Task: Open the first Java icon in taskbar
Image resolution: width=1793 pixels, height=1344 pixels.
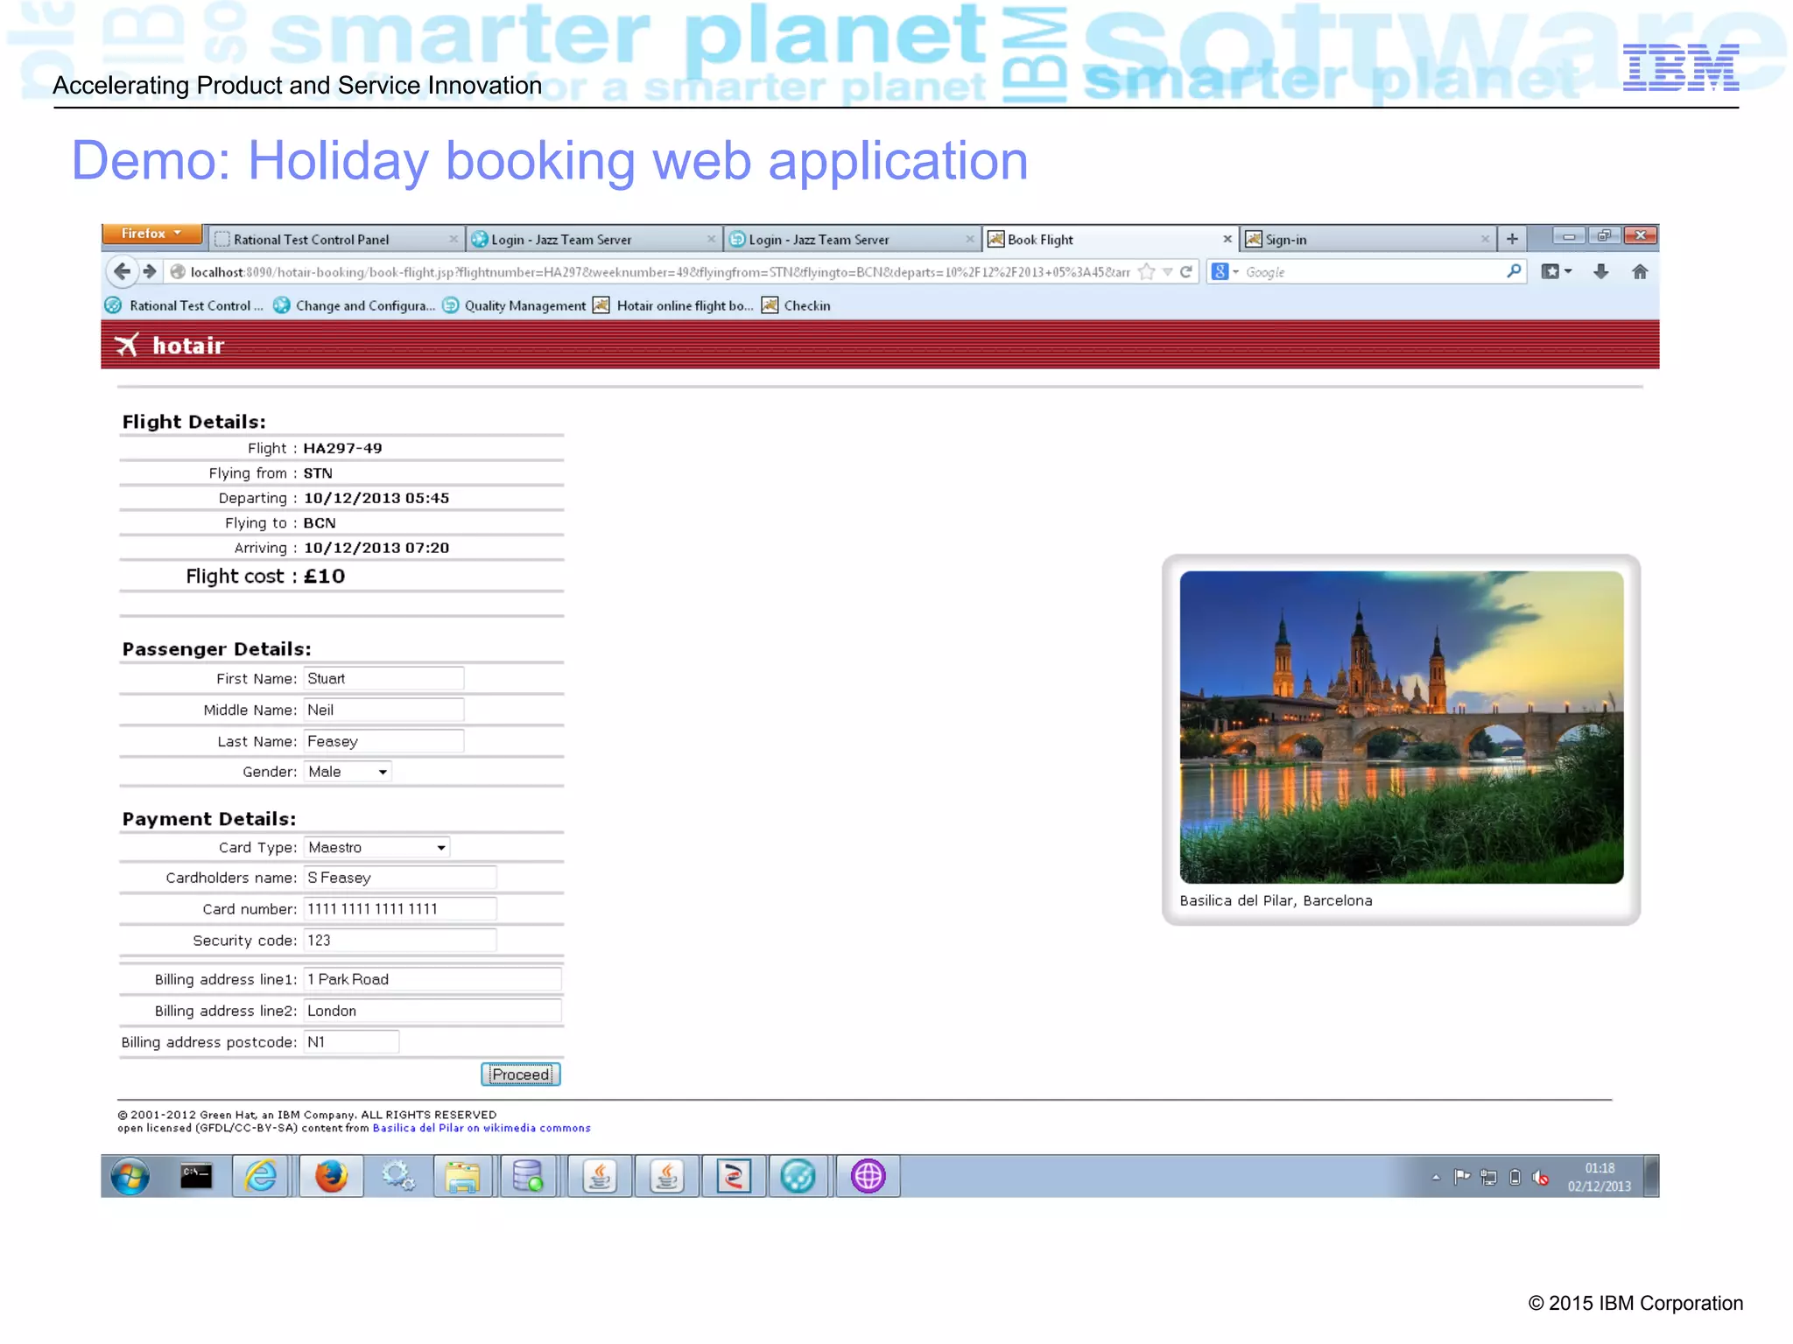Action: click(x=600, y=1176)
